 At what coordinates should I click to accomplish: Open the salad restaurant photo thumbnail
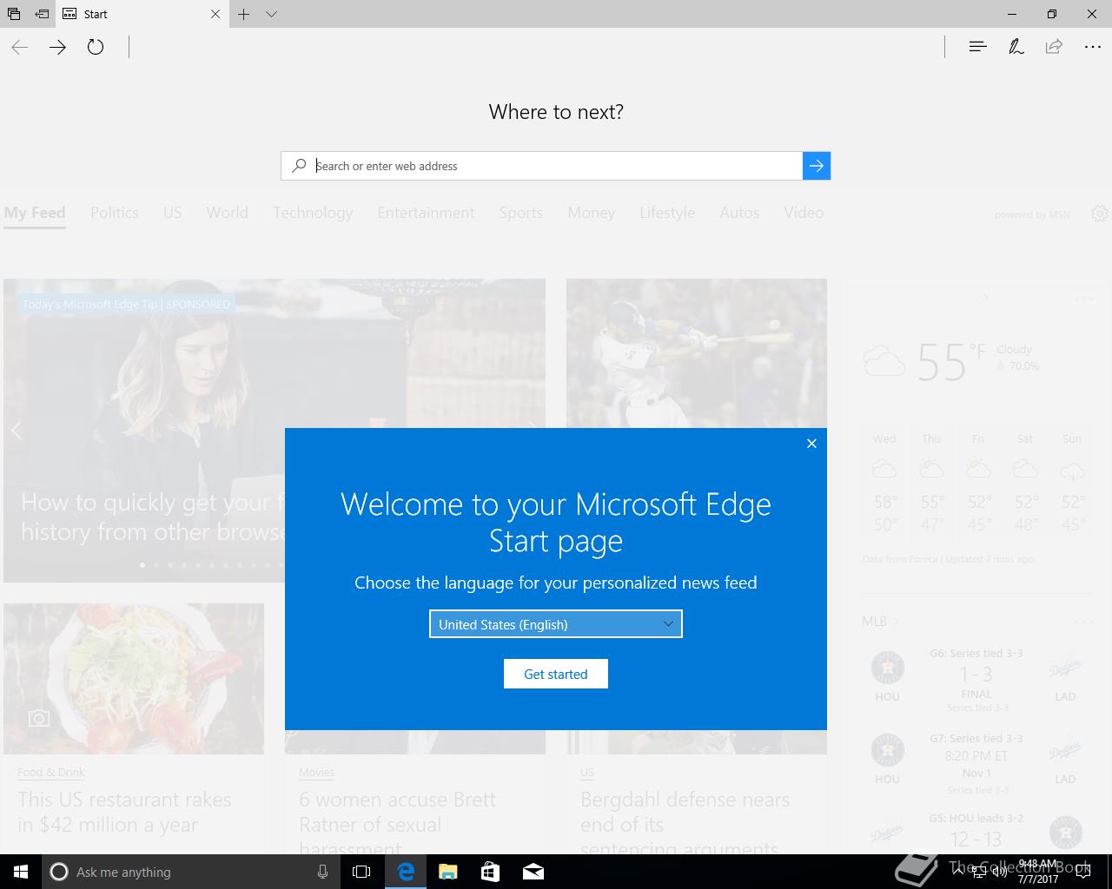(x=134, y=678)
